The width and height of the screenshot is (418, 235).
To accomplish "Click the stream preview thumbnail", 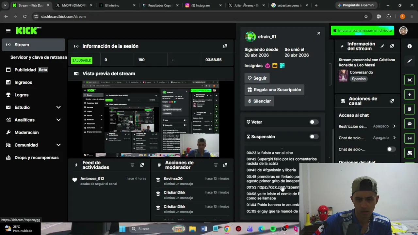I will (151, 119).
